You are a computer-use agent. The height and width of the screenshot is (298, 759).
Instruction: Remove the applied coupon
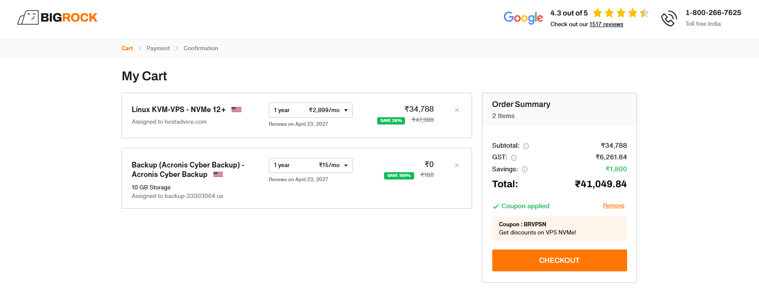pos(613,206)
